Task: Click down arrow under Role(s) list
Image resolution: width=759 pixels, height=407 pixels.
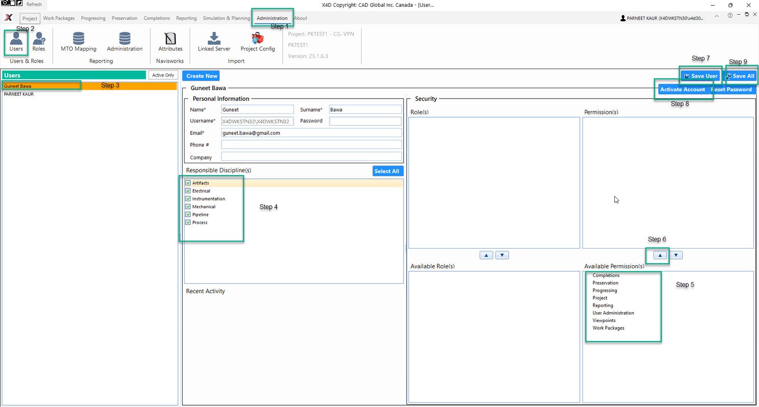Action: 502,255
